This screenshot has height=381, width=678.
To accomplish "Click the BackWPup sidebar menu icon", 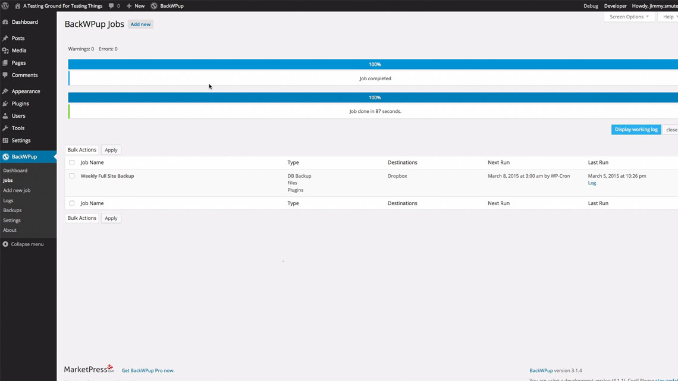I will tap(5, 157).
